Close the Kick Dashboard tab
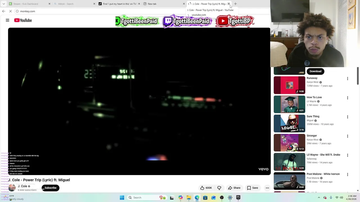The height and width of the screenshot is (202, 360). tap(49, 4)
